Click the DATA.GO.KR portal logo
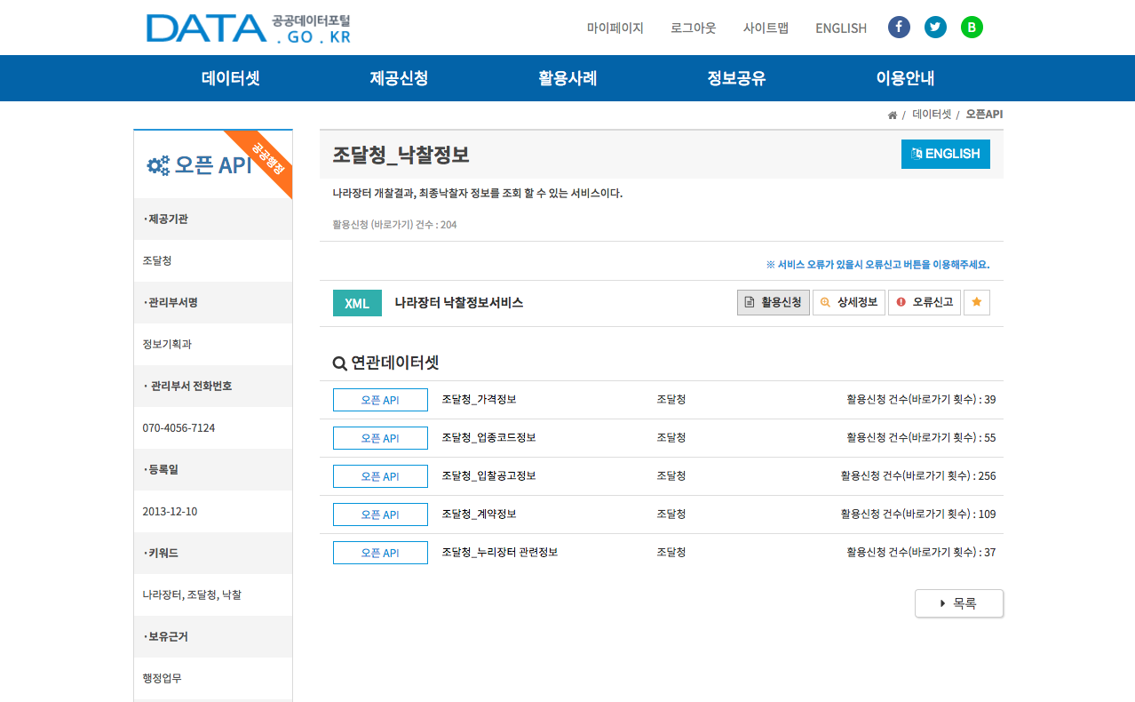The image size is (1135, 702). pyautogui.click(x=249, y=28)
